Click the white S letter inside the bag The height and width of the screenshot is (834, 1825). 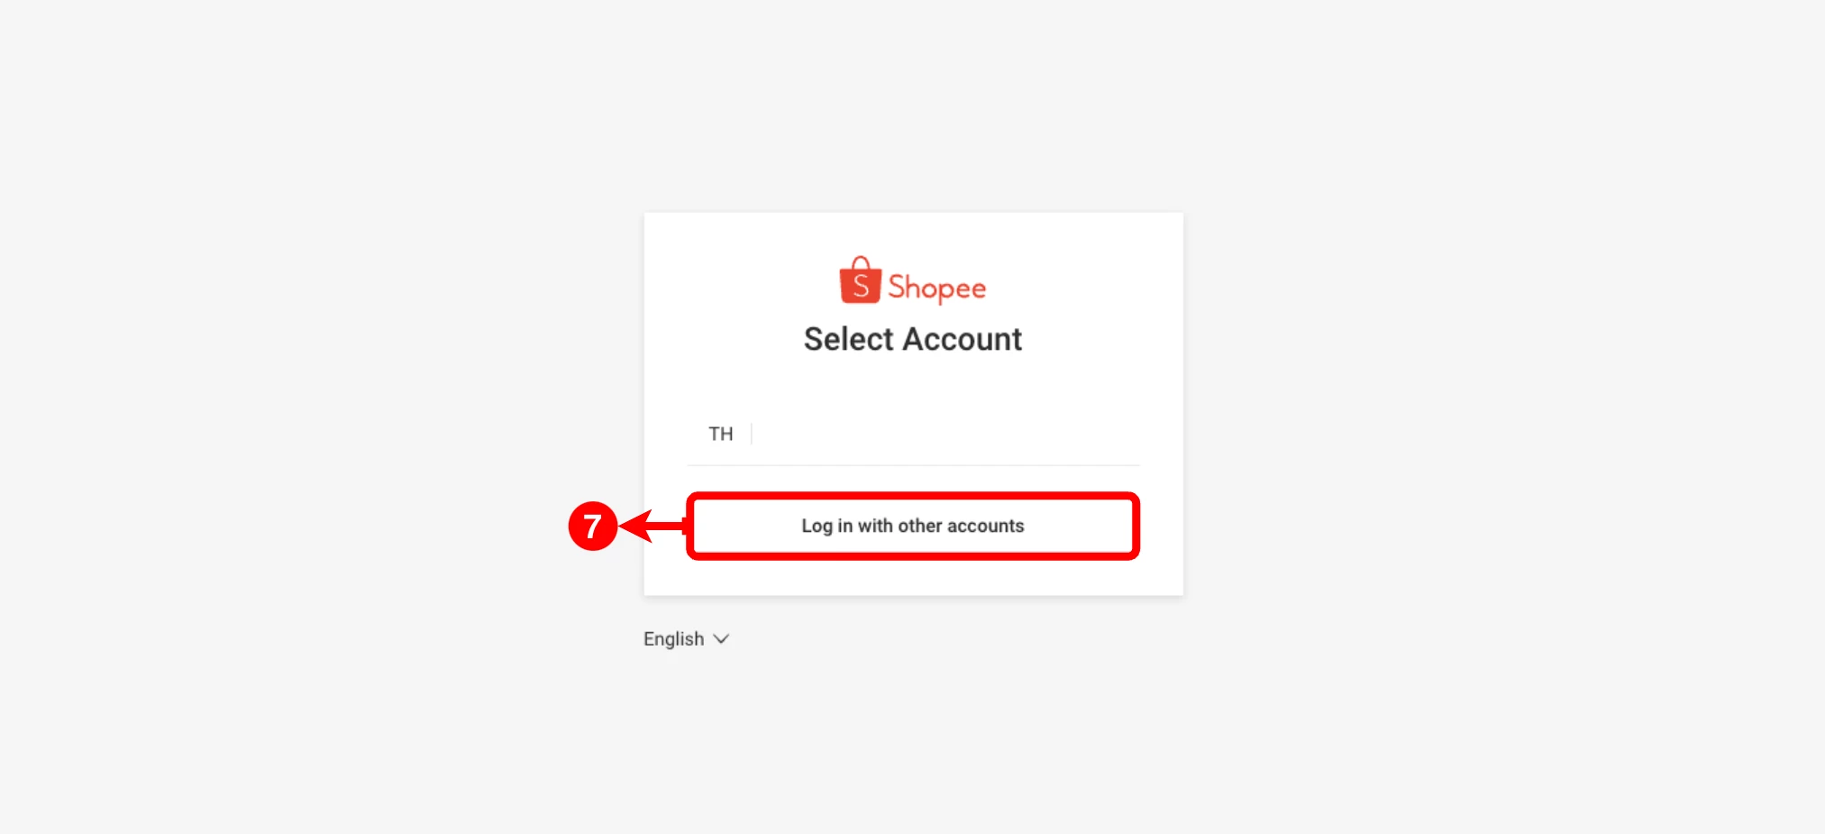coord(861,286)
